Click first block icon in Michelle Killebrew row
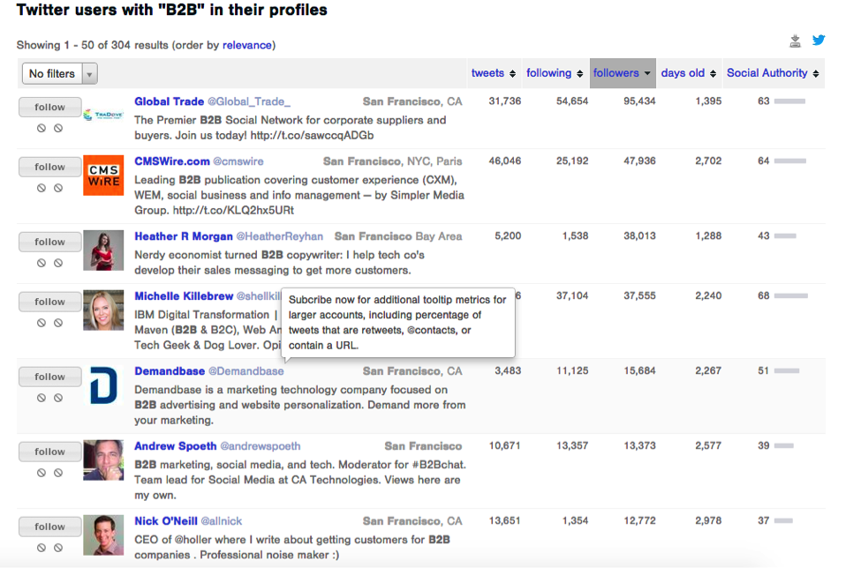Image resolution: width=861 pixels, height=568 pixels. tap(42, 323)
